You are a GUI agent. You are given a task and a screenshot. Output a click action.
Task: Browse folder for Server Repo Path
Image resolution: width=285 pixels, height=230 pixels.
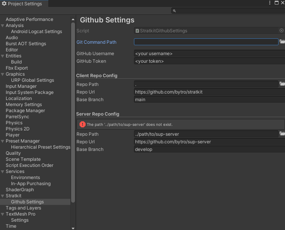pyautogui.click(x=282, y=133)
